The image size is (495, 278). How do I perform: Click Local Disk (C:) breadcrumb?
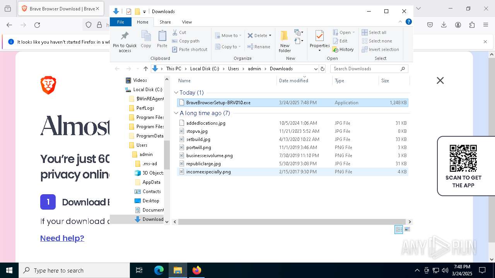pos(205,69)
